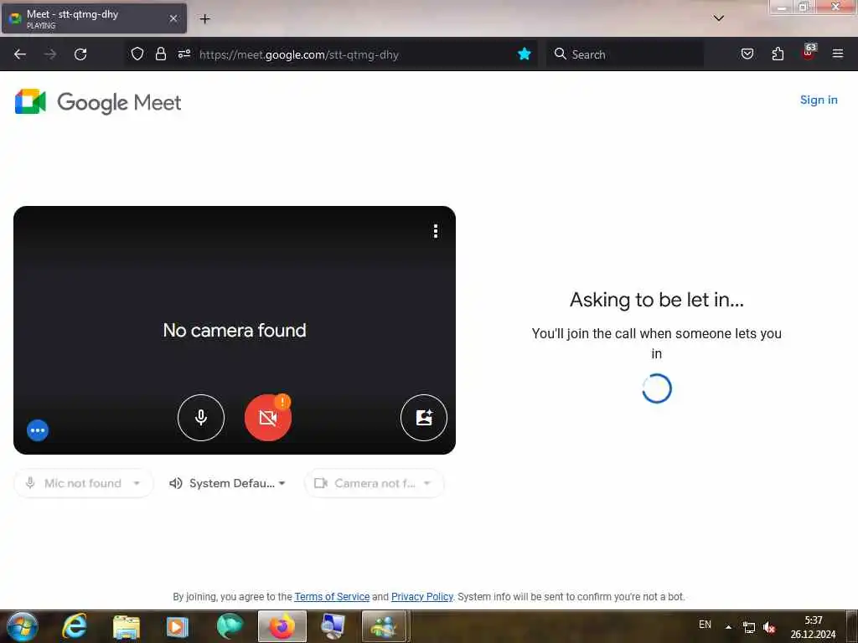Viewport: 858px width, 643px height.
Task: Click the green bird taskbar icon
Action: 230,626
